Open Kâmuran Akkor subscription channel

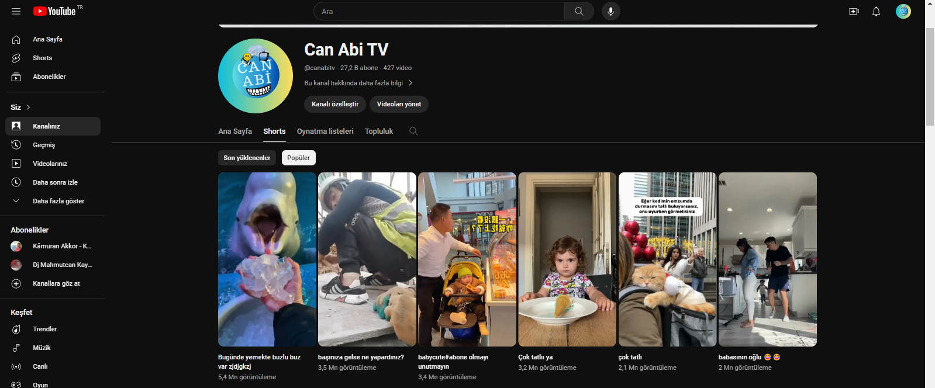click(x=53, y=246)
